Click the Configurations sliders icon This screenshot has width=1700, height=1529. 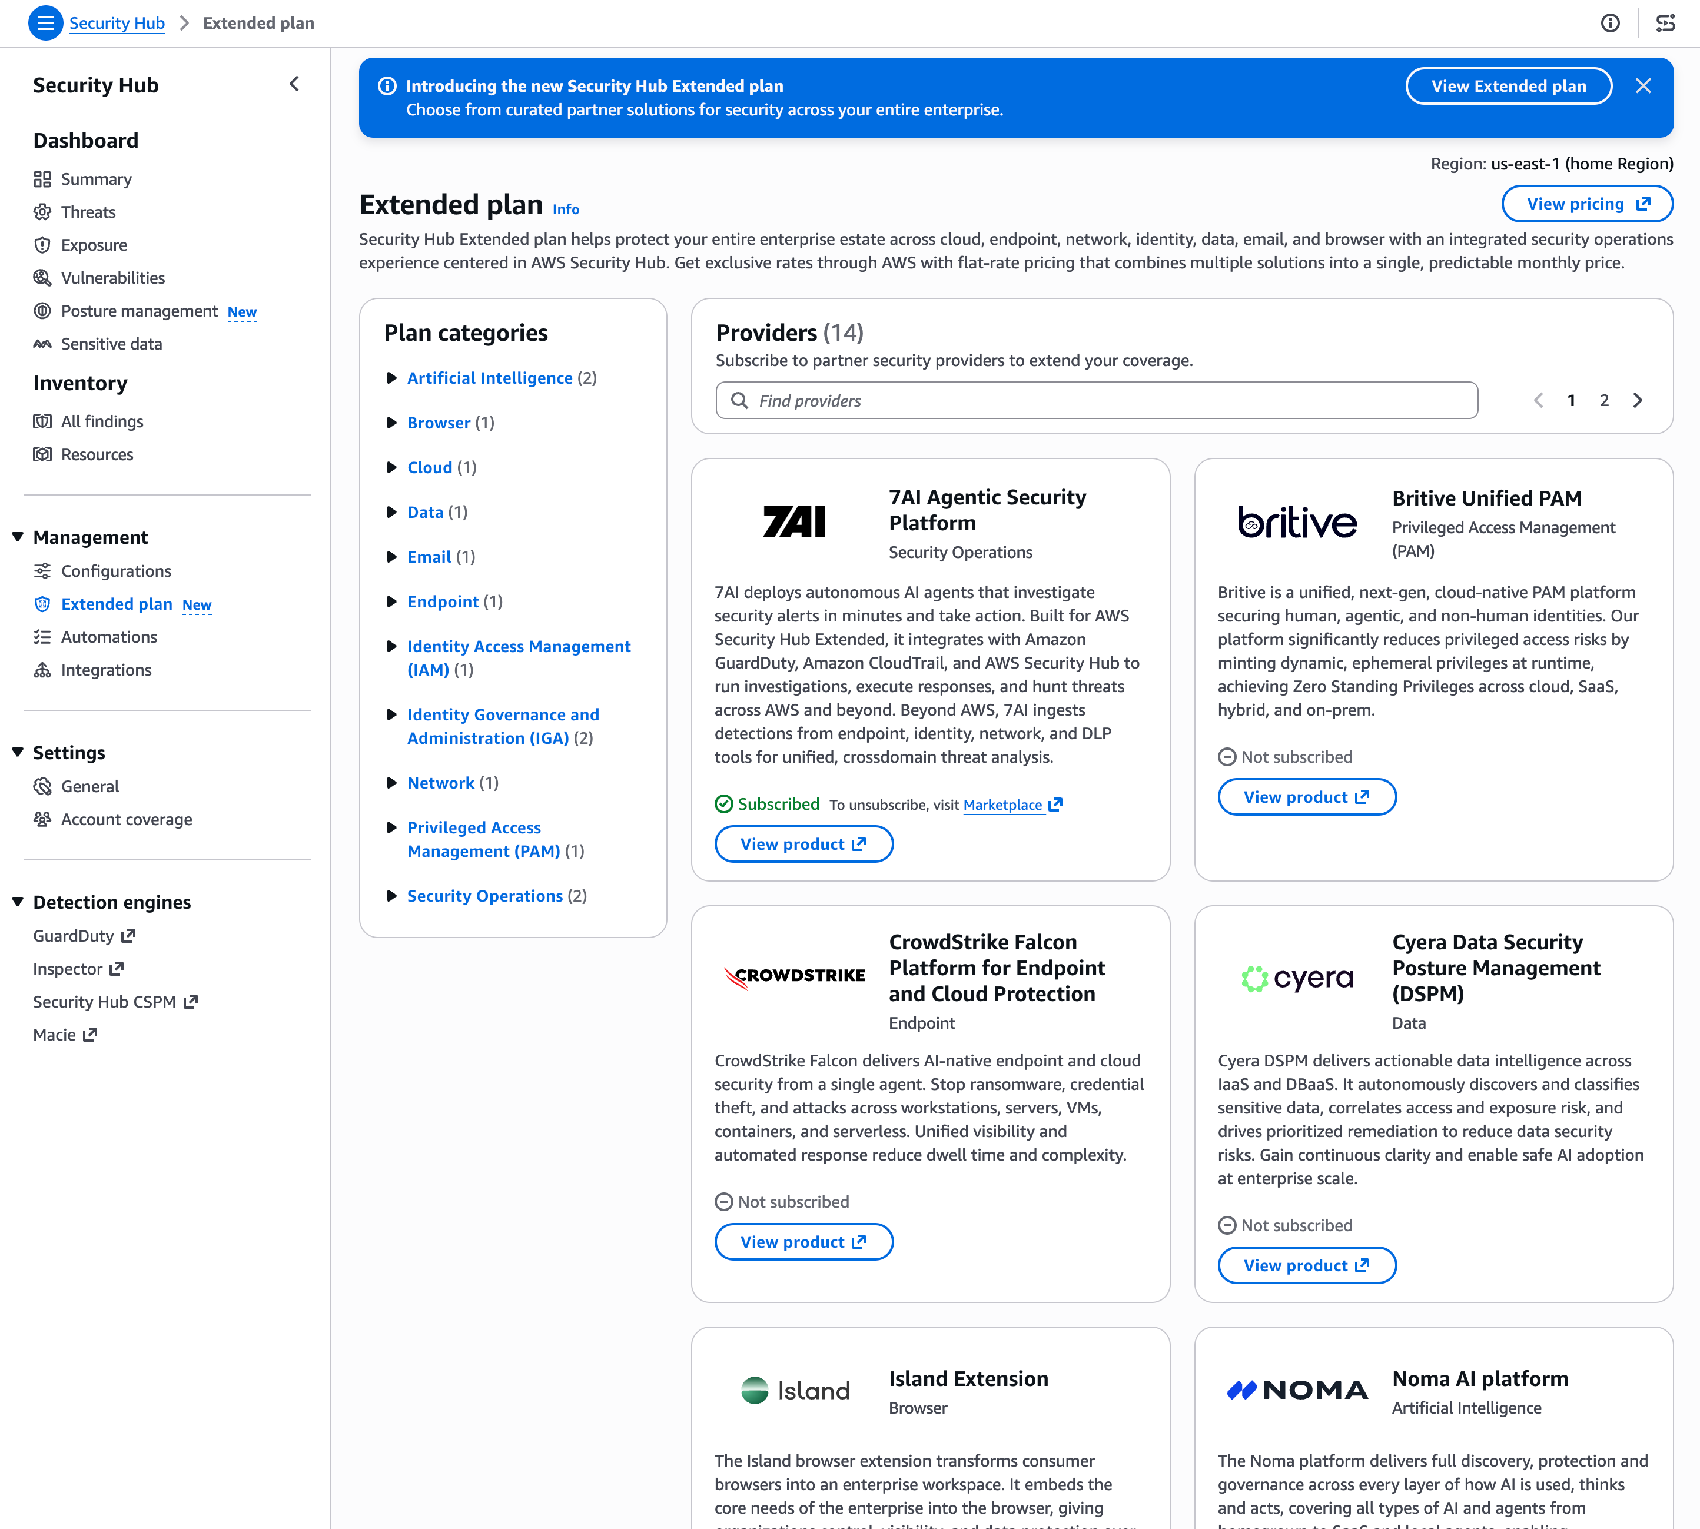point(42,571)
